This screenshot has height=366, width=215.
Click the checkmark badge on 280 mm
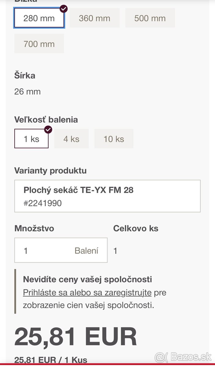[x=64, y=9]
